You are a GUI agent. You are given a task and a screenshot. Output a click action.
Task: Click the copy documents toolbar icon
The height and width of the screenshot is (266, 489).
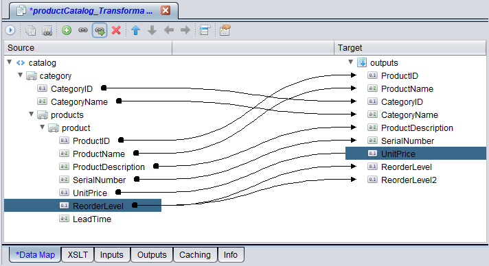(30, 30)
